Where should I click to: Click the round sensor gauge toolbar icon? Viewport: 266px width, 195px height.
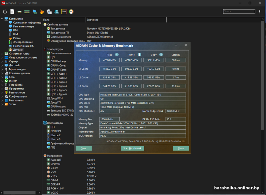tap(71, 12)
